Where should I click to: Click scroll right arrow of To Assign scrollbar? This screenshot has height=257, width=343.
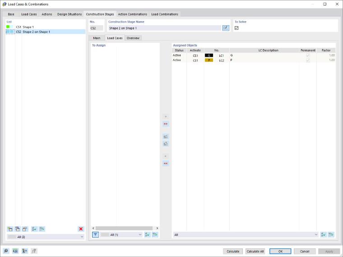click(157, 228)
